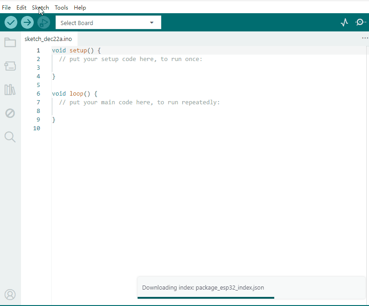Click line number 5 in gutter
This screenshot has width=369, height=306.
[x=38, y=85]
